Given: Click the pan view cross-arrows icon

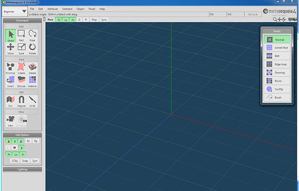Looking at the screenshot, I should click(280, 19).
